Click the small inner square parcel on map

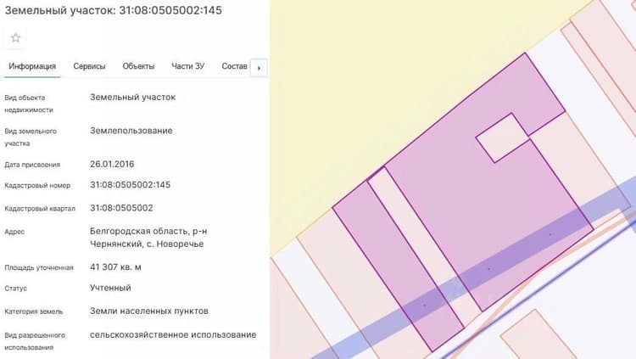[502, 138]
